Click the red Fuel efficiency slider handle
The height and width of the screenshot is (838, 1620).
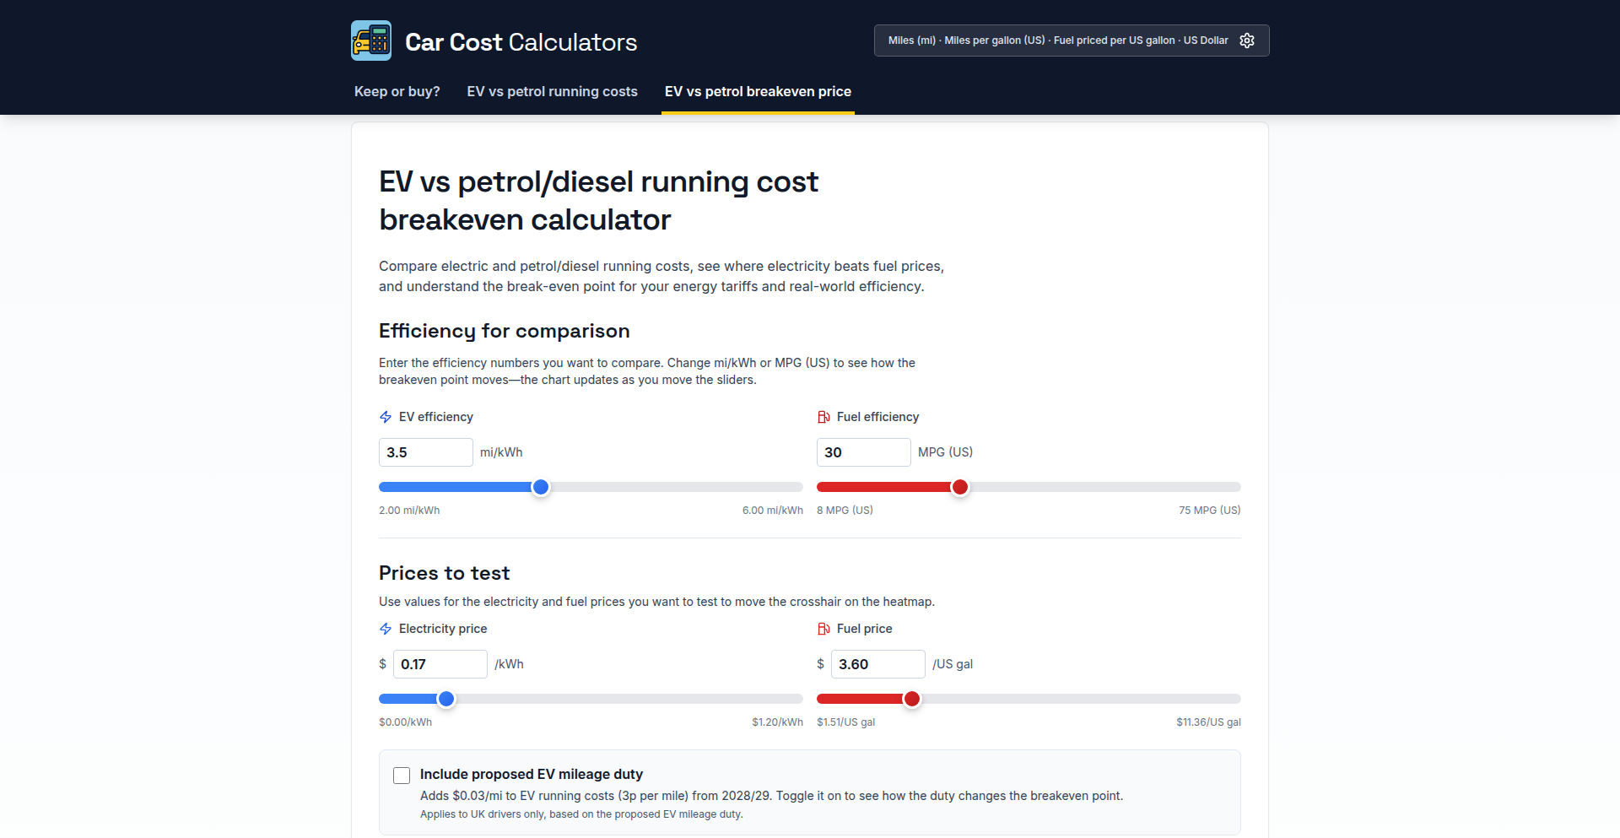959,487
